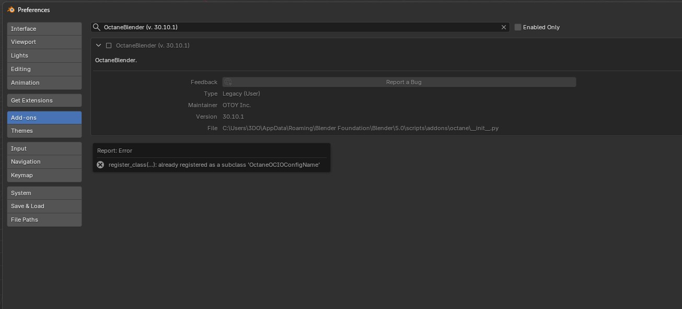Screen dimensions: 682x309
Task: Go to the Editing section
Action: 44,69
